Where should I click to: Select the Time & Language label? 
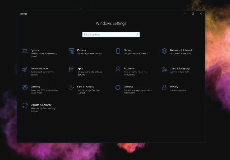(x=180, y=69)
